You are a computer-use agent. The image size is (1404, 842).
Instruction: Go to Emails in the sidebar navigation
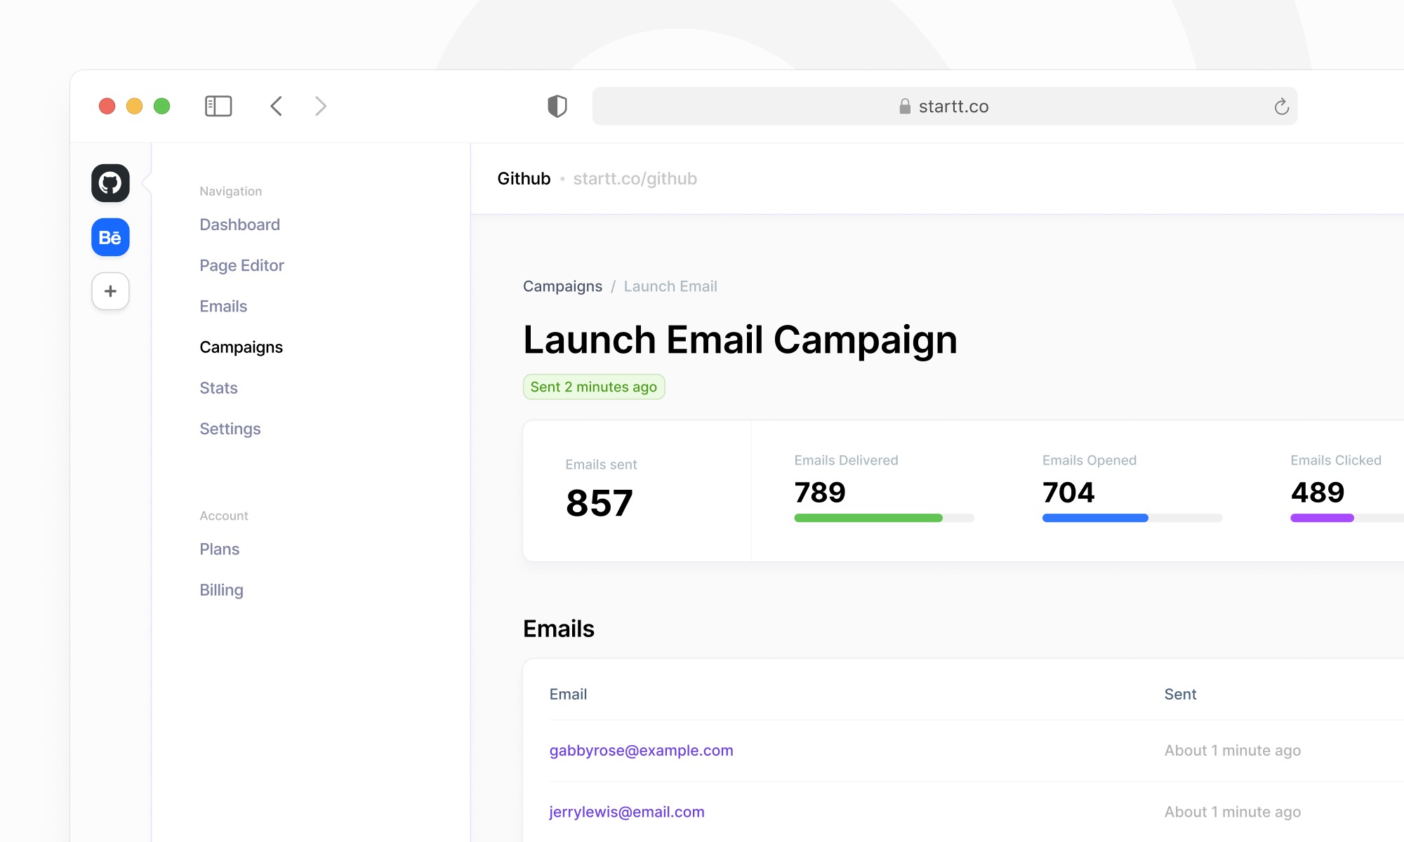223,306
